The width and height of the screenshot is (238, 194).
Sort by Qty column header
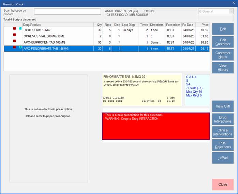98,25
